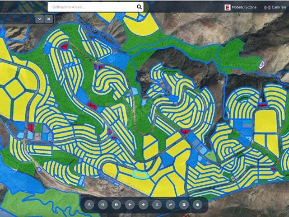Click the zoom out magnifier button
This screenshot has width=289, height=217.
[103, 204]
